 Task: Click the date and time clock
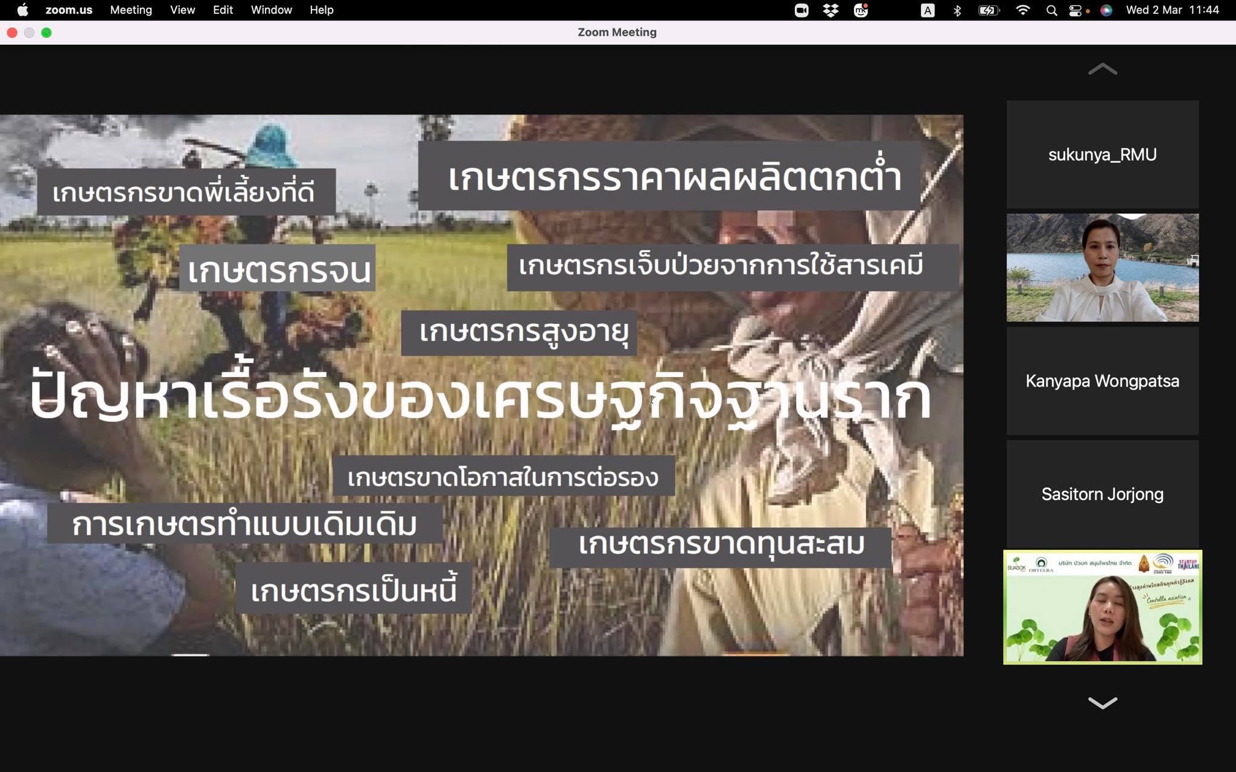(1172, 10)
